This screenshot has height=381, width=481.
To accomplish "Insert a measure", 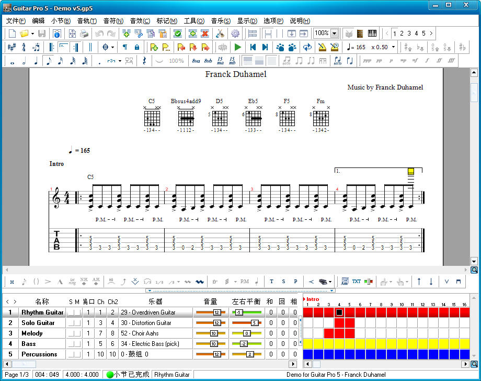I will tap(192, 33).
